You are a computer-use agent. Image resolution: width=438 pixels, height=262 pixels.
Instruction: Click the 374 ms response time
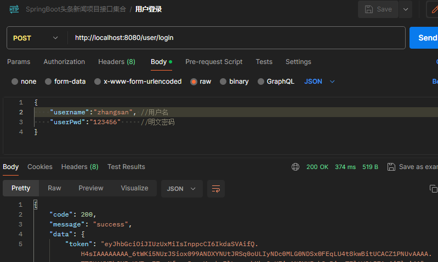[x=345, y=167]
